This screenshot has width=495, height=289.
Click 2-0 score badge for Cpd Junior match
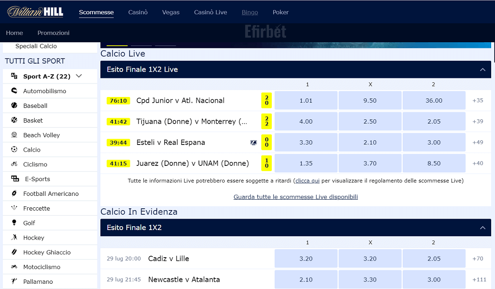click(267, 101)
